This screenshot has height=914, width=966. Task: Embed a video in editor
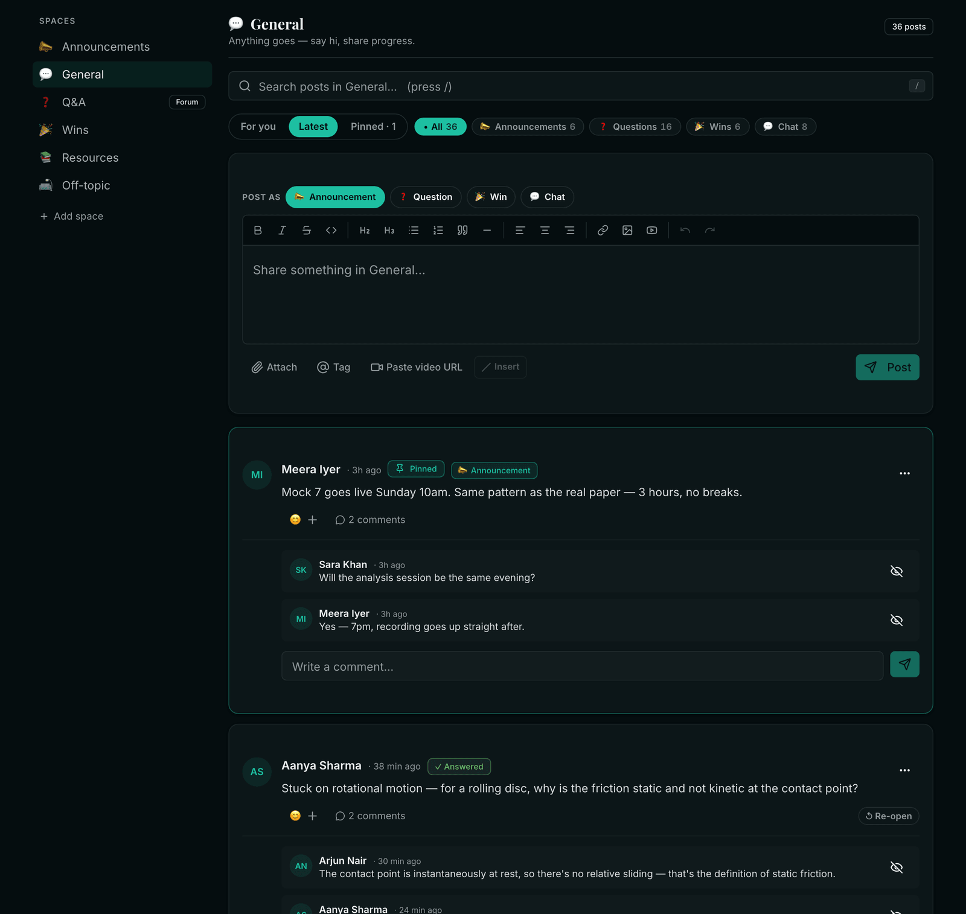click(652, 230)
